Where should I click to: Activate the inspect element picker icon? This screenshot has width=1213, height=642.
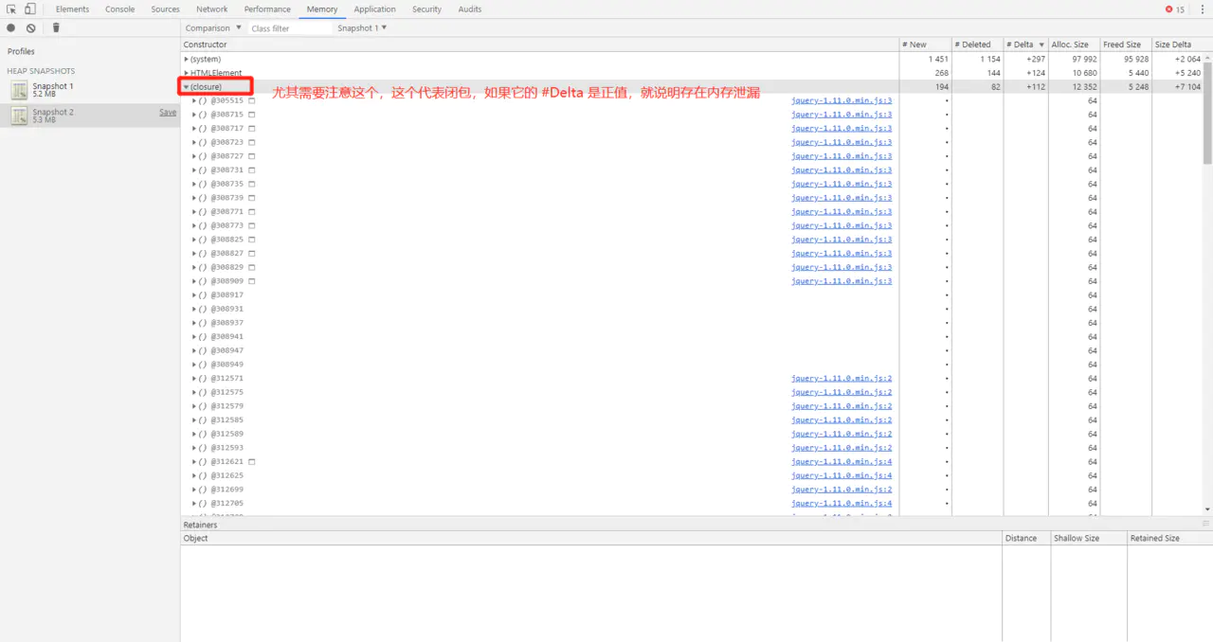coord(11,9)
